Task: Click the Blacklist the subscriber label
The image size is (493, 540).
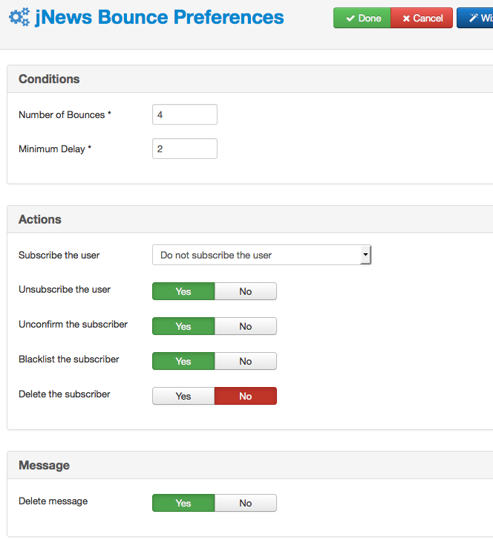Action: click(x=69, y=360)
